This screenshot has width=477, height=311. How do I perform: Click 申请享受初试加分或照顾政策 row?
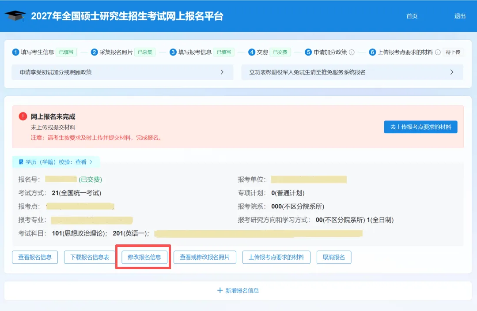123,72
